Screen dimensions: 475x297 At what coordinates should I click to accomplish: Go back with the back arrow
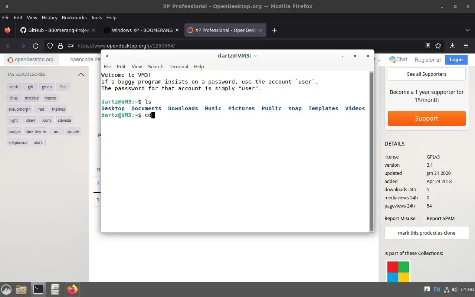(9, 46)
